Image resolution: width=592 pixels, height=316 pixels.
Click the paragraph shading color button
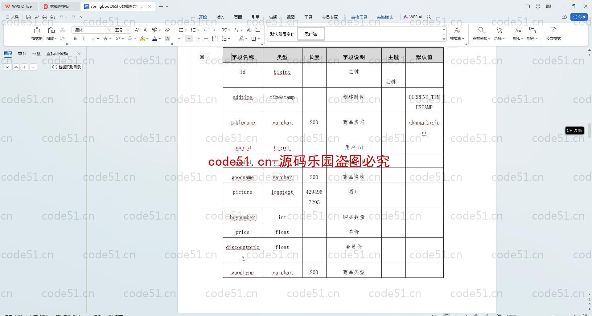241,38
